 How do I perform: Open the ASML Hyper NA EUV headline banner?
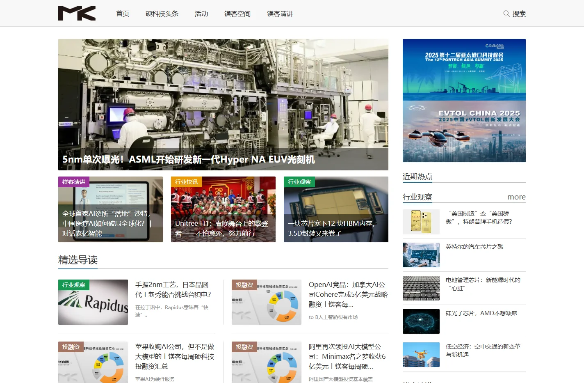(x=223, y=105)
